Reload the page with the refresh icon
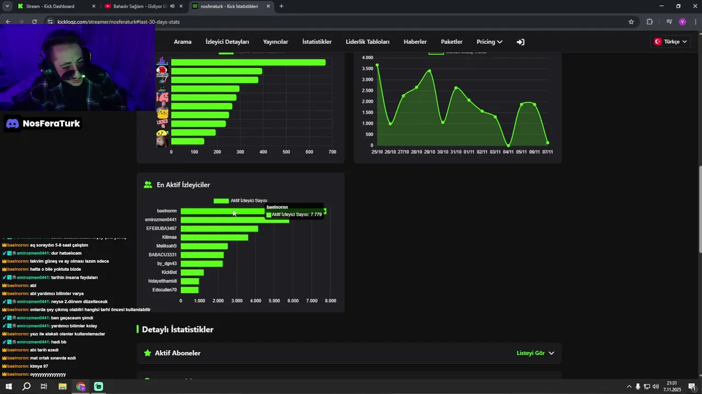 click(35, 22)
